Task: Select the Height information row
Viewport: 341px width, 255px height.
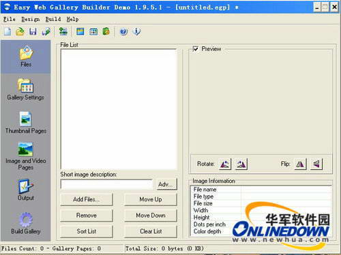Action: coord(261,218)
